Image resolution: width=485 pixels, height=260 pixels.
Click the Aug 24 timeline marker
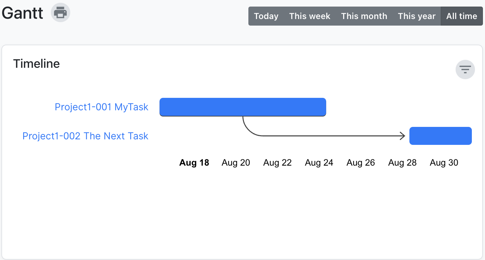click(x=319, y=162)
